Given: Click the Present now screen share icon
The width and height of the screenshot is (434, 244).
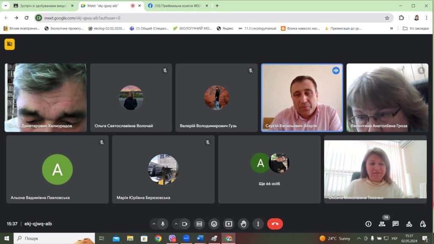Looking at the screenshot, I should tap(229, 224).
